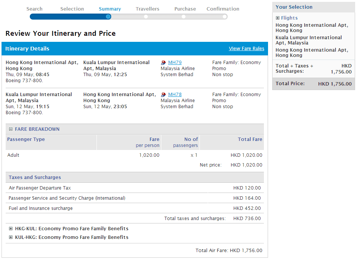Click the Confirmation step label
357x260 pixels.
pos(223,9)
